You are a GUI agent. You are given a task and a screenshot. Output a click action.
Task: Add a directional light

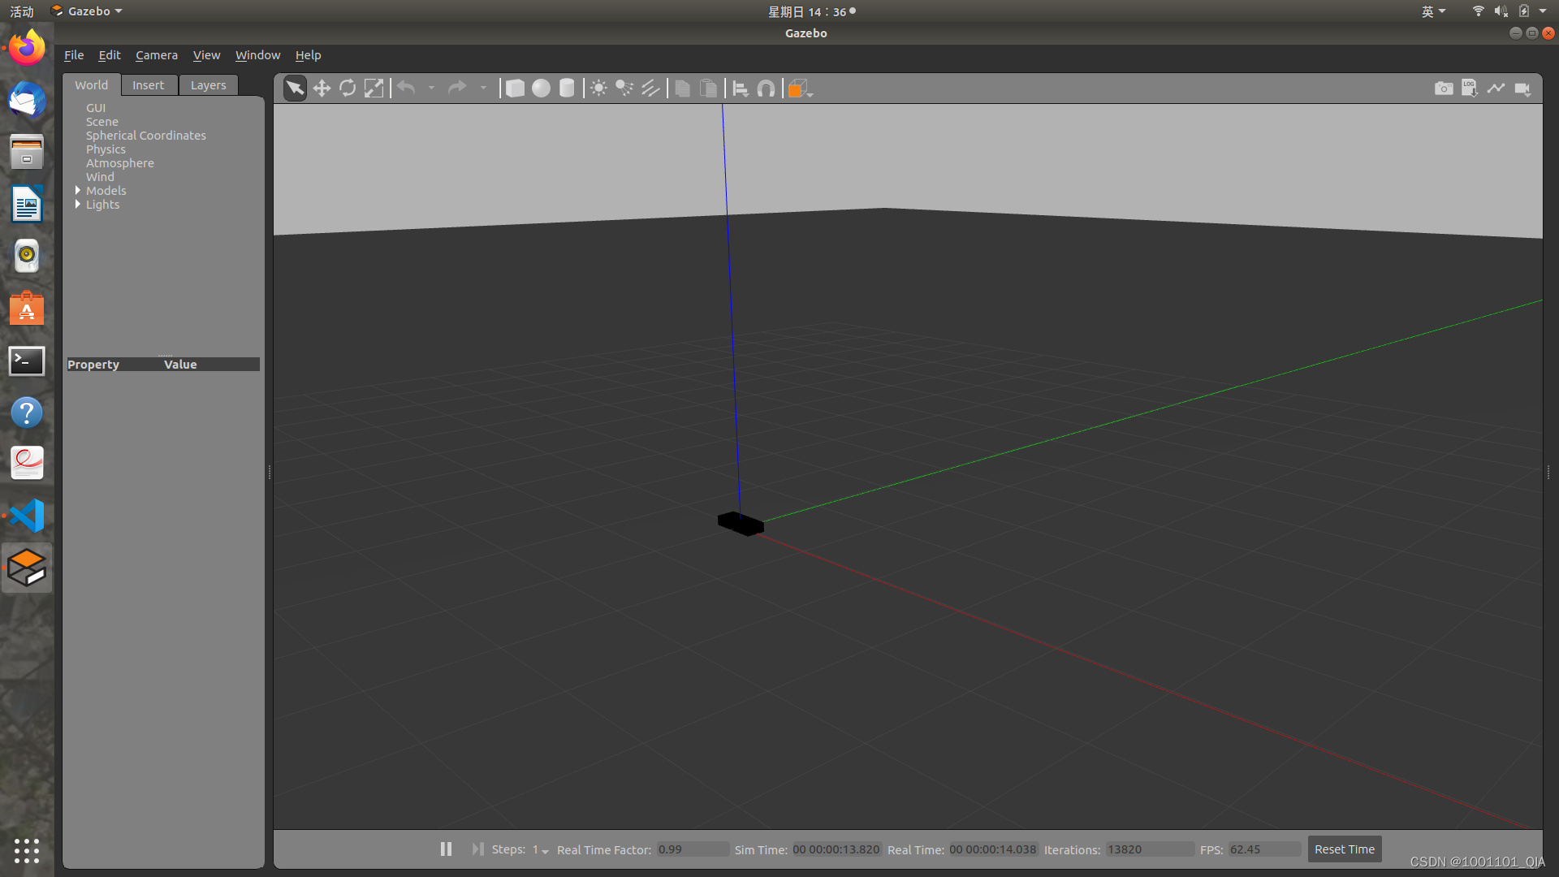tap(650, 88)
